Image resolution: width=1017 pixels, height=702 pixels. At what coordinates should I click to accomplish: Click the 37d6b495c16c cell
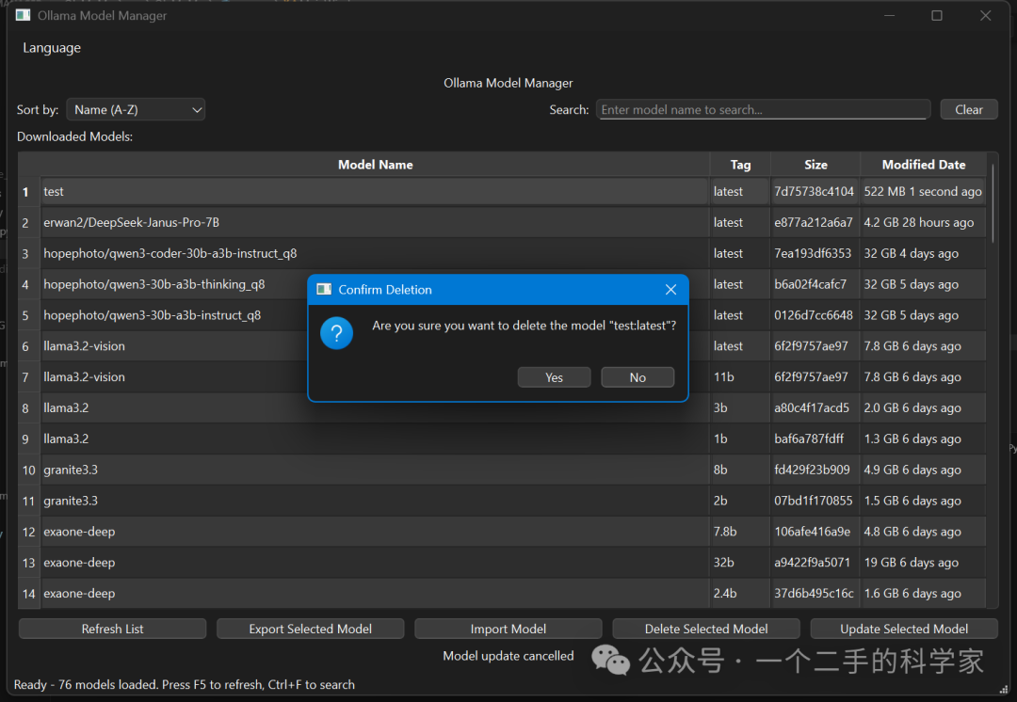click(815, 594)
